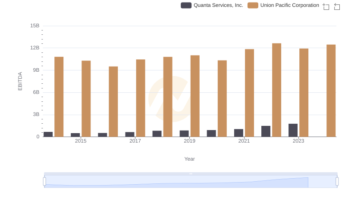Click the Union Pacific bar for 2017

pyautogui.click(x=141, y=98)
